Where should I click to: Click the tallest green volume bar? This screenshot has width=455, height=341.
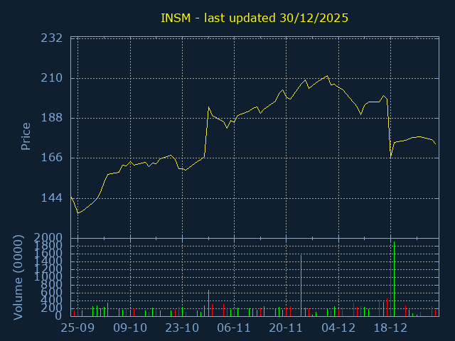(394, 279)
